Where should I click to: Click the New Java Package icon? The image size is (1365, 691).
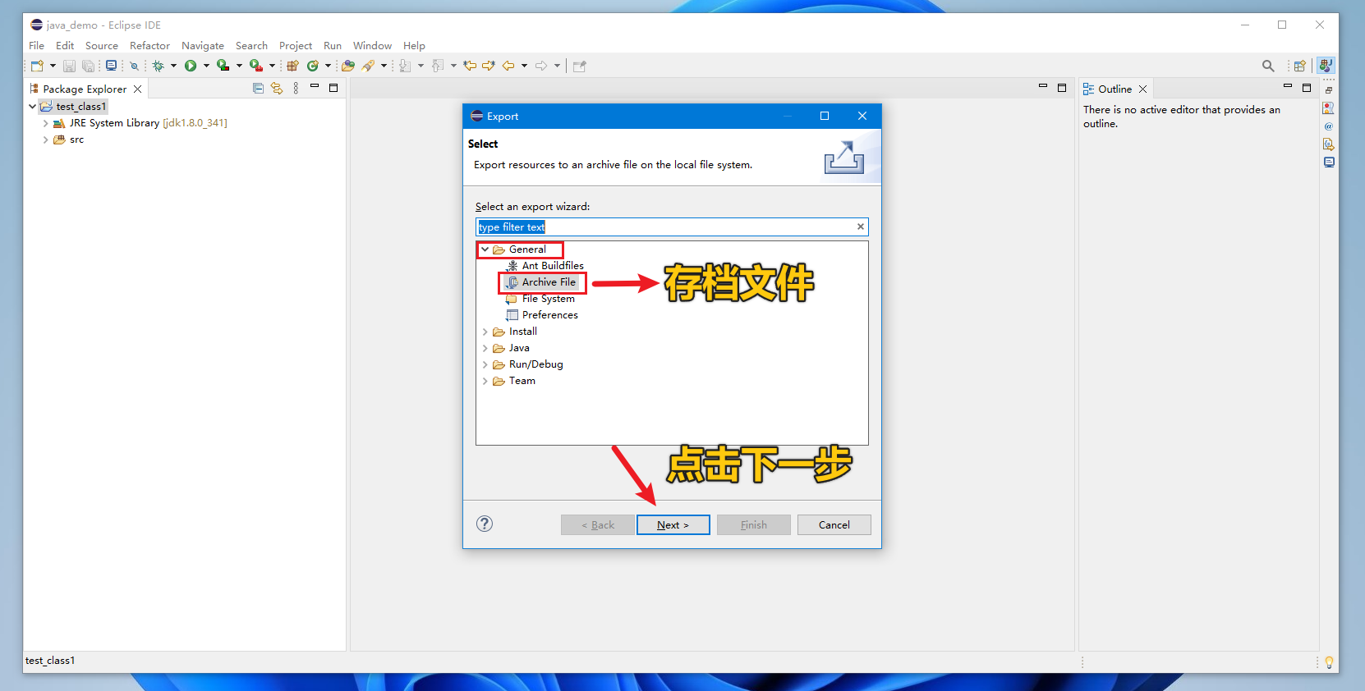point(292,66)
